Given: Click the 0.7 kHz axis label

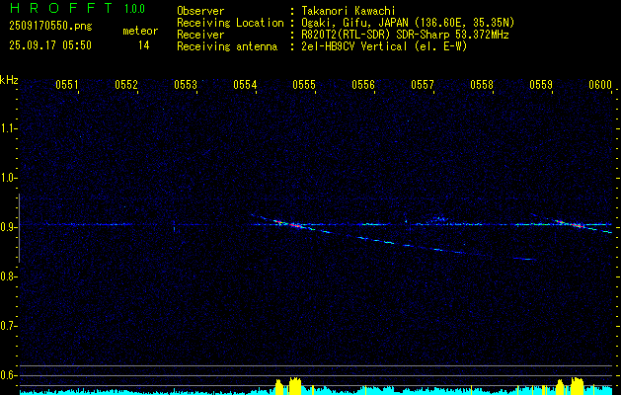Looking at the screenshot, I should pyautogui.click(x=7, y=326).
